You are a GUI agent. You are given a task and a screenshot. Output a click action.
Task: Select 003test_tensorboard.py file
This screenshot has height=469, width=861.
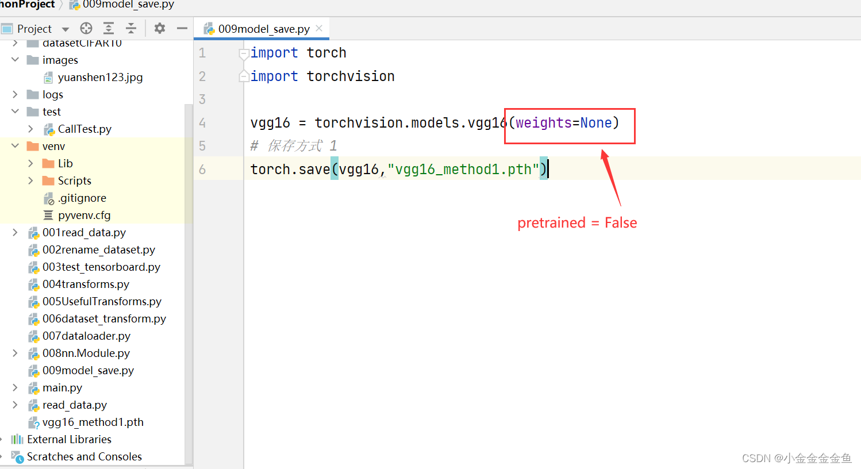pos(101,267)
